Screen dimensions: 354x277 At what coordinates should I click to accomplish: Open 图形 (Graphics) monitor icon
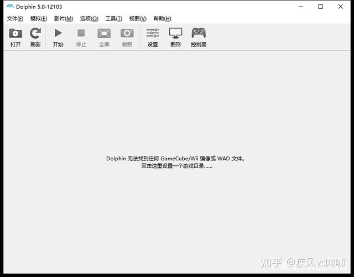coord(176,33)
